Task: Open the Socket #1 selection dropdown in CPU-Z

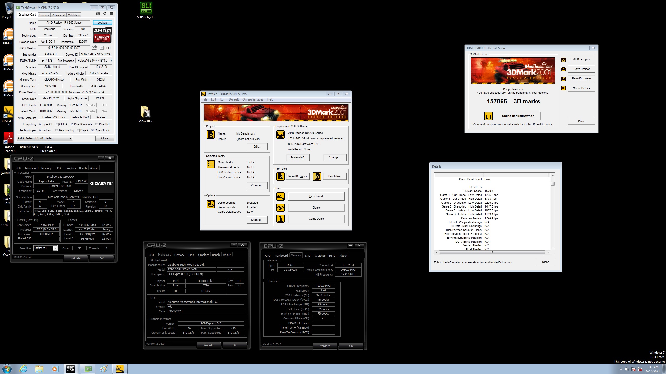Action: 46,248
